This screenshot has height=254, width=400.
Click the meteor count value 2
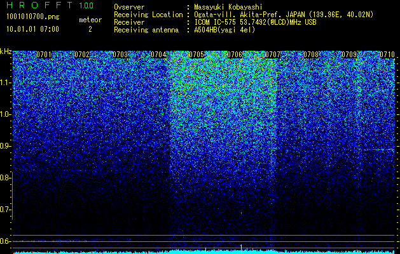coord(90,29)
